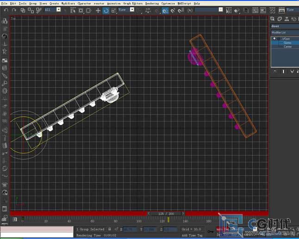Switch to the Motion command panel tab
This screenshot has width=299, height=239.
[x=294, y=19]
